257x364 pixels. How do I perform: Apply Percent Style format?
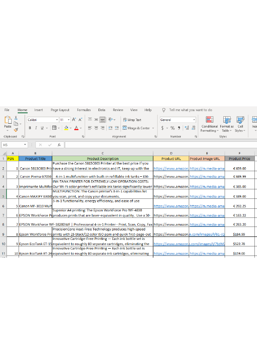(x=172, y=128)
